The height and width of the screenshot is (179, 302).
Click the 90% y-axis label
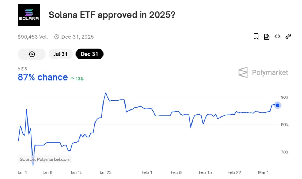click(x=284, y=97)
